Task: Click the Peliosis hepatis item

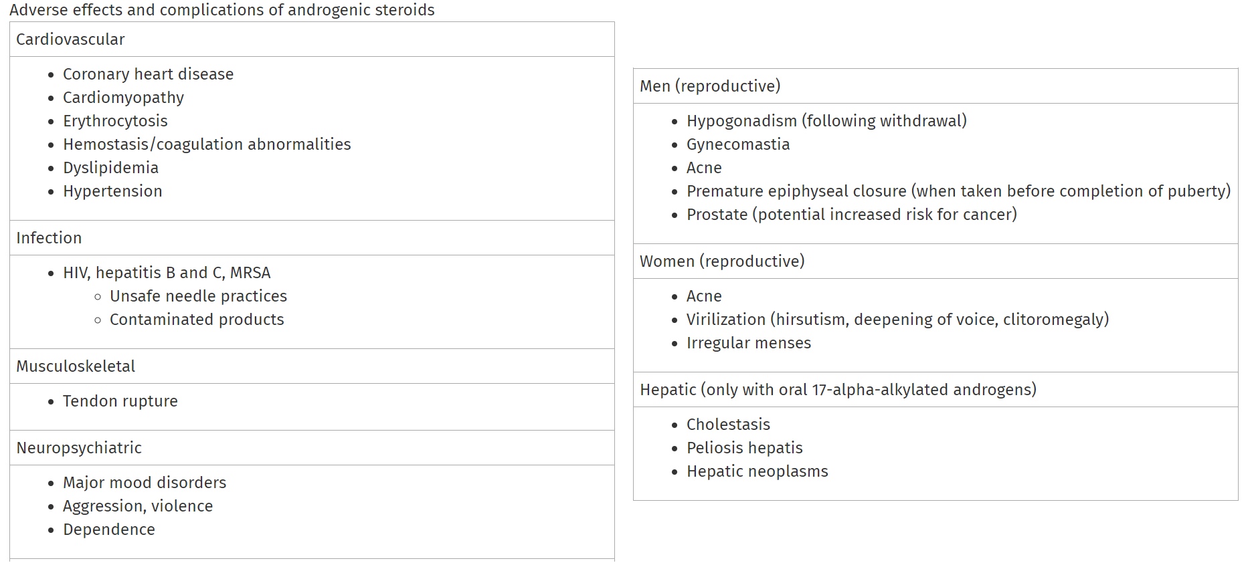Action: (x=744, y=448)
